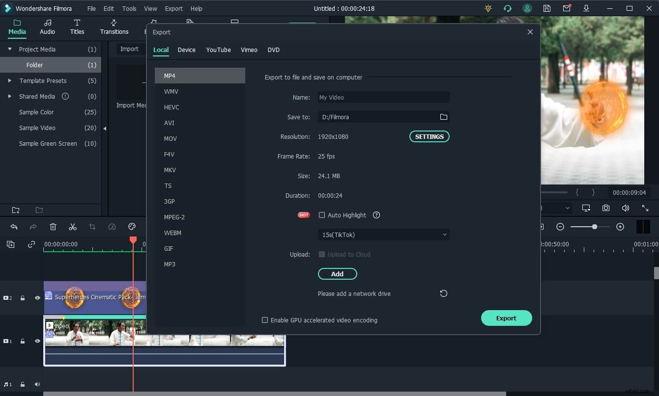The width and height of the screenshot is (659, 396).
Task: Hide video track 2 using eye icon
Action: pyautogui.click(x=37, y=297)
